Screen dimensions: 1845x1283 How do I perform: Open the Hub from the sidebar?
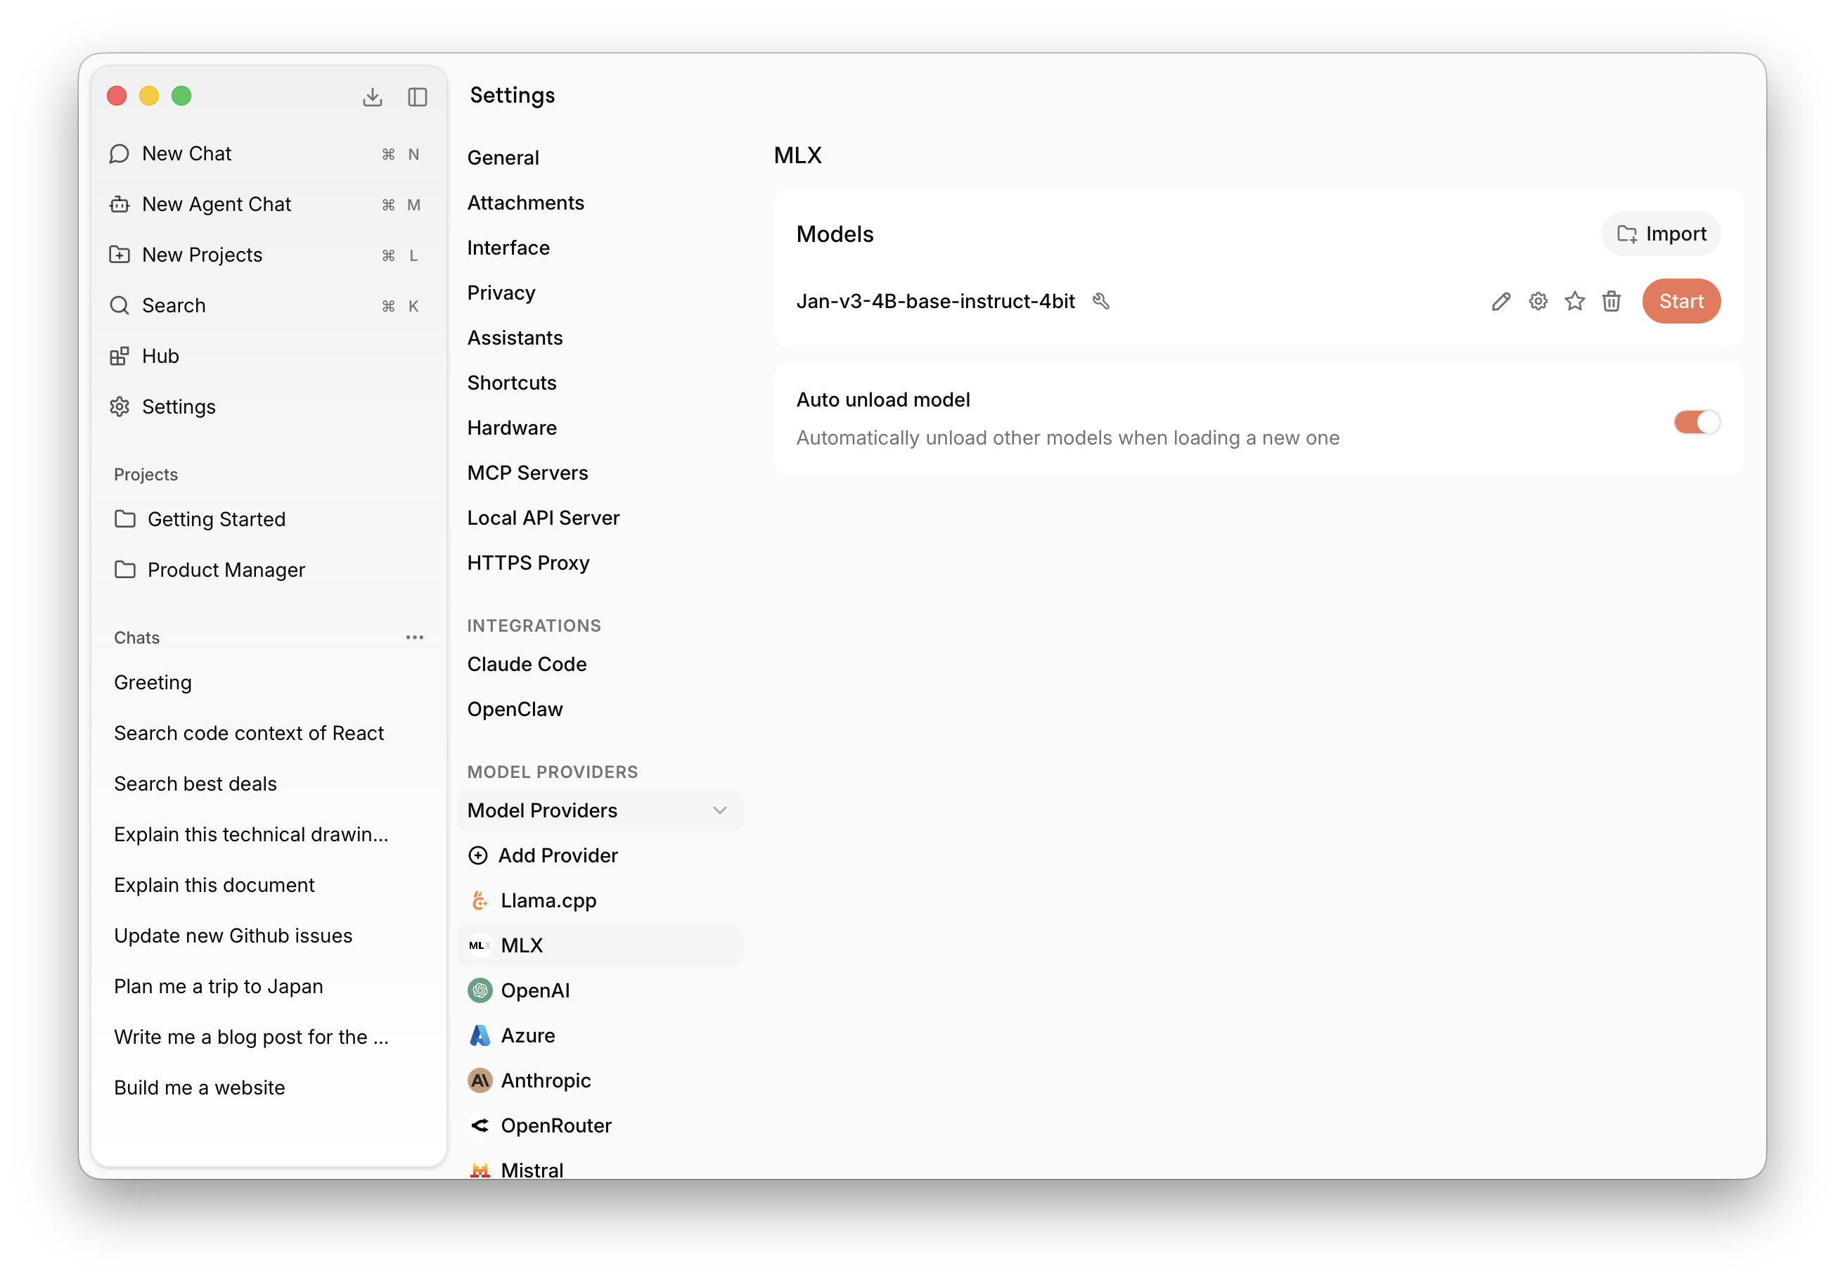point(160,356)
